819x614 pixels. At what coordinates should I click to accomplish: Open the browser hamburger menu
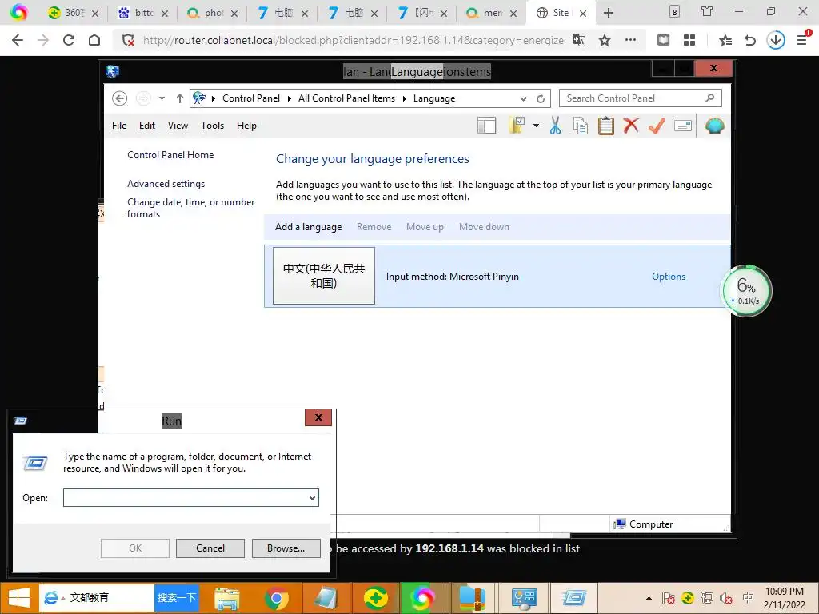801,39
